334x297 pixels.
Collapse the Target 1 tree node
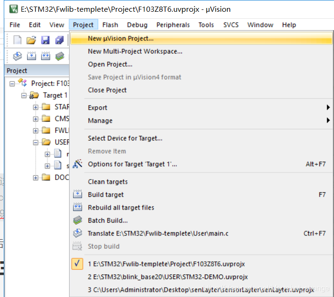24,96
